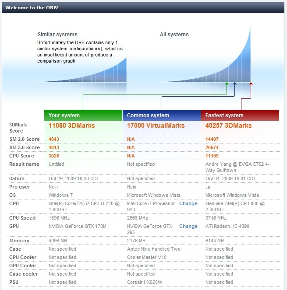Click the memory value 2176 MB
The width and height of the screenshot is (287, 290).
[136, 241]
